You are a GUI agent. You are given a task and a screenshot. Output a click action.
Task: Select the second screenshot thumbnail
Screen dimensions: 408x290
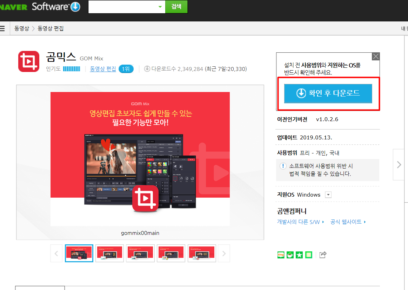109,253
